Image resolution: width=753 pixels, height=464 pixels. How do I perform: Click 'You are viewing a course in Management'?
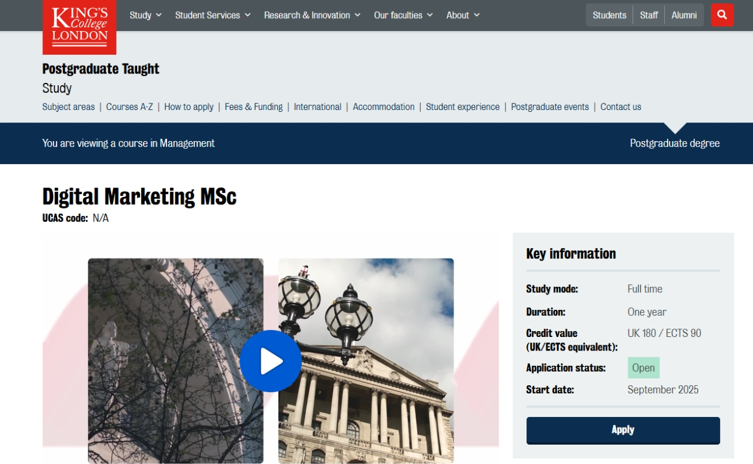coord(128,143)
